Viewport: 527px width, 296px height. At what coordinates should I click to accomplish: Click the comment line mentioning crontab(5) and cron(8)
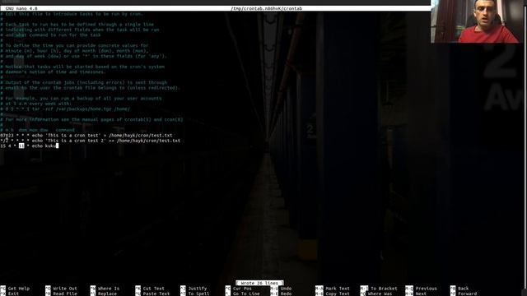pos(91,119)
